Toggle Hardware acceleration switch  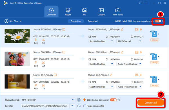click(x=158, y=21)
